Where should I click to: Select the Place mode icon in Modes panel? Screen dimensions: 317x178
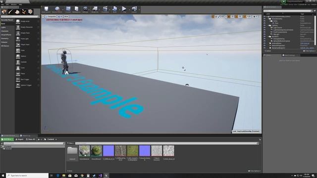(4, 12)
